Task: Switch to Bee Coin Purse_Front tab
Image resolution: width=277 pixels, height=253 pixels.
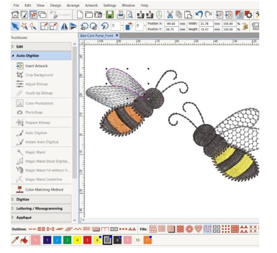Action: tap(97, 35)
